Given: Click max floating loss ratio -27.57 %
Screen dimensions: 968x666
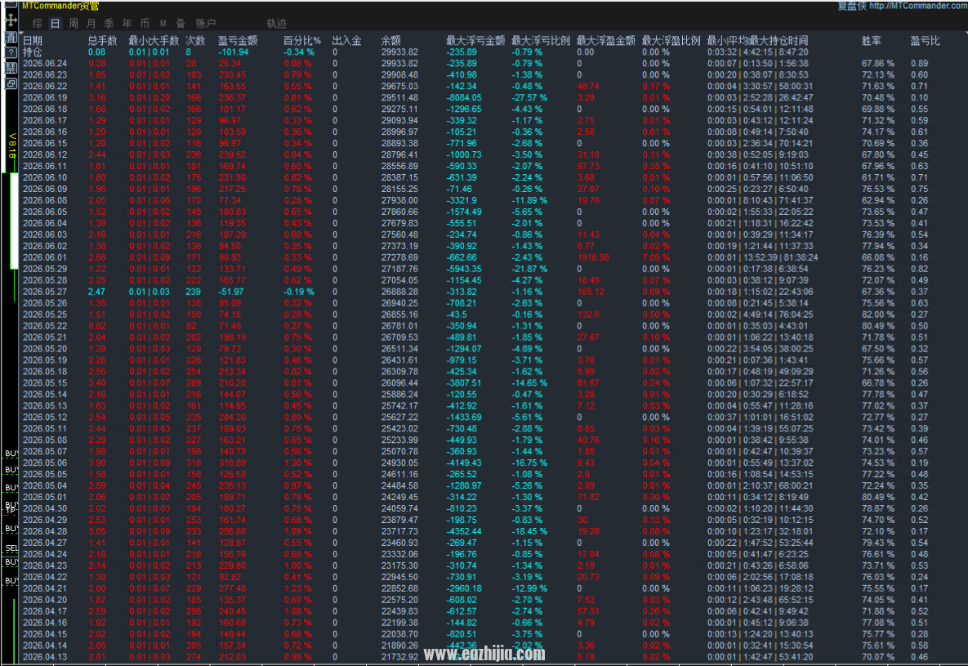Looking at the screenshot, I should pyautogui.click(x=529, y=97).
